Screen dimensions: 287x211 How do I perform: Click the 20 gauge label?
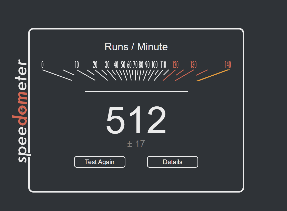click(x=95, y=65)
